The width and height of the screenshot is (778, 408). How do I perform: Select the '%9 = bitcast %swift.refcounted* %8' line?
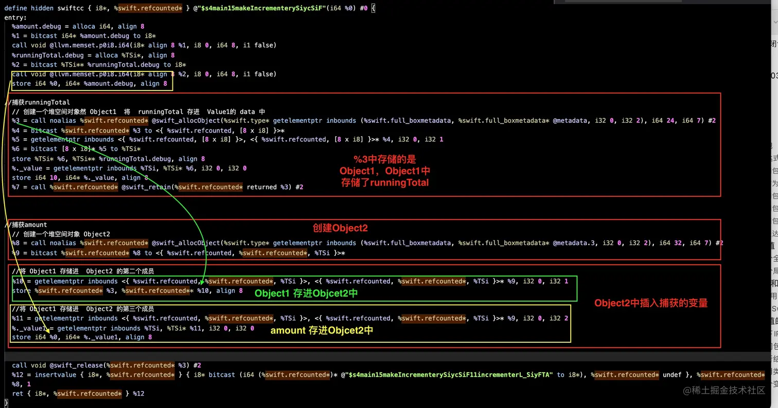point(178,253)
